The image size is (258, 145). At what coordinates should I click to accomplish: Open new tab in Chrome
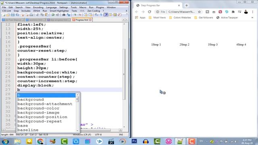click(x=186, y=5)
